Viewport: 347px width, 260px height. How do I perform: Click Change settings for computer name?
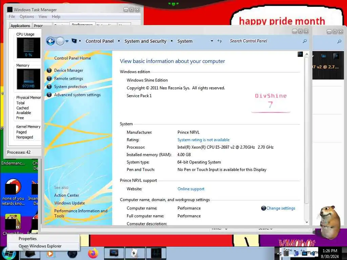[281, 208]
